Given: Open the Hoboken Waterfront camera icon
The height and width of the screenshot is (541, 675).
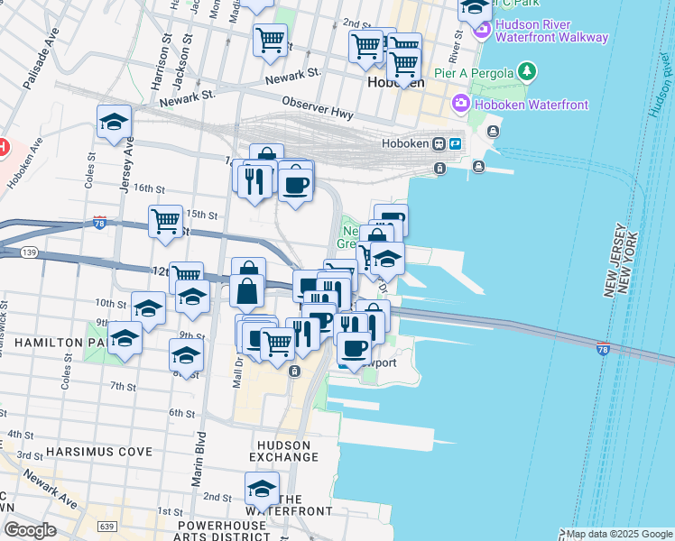Looking at the screenshot, I should 461,104.
